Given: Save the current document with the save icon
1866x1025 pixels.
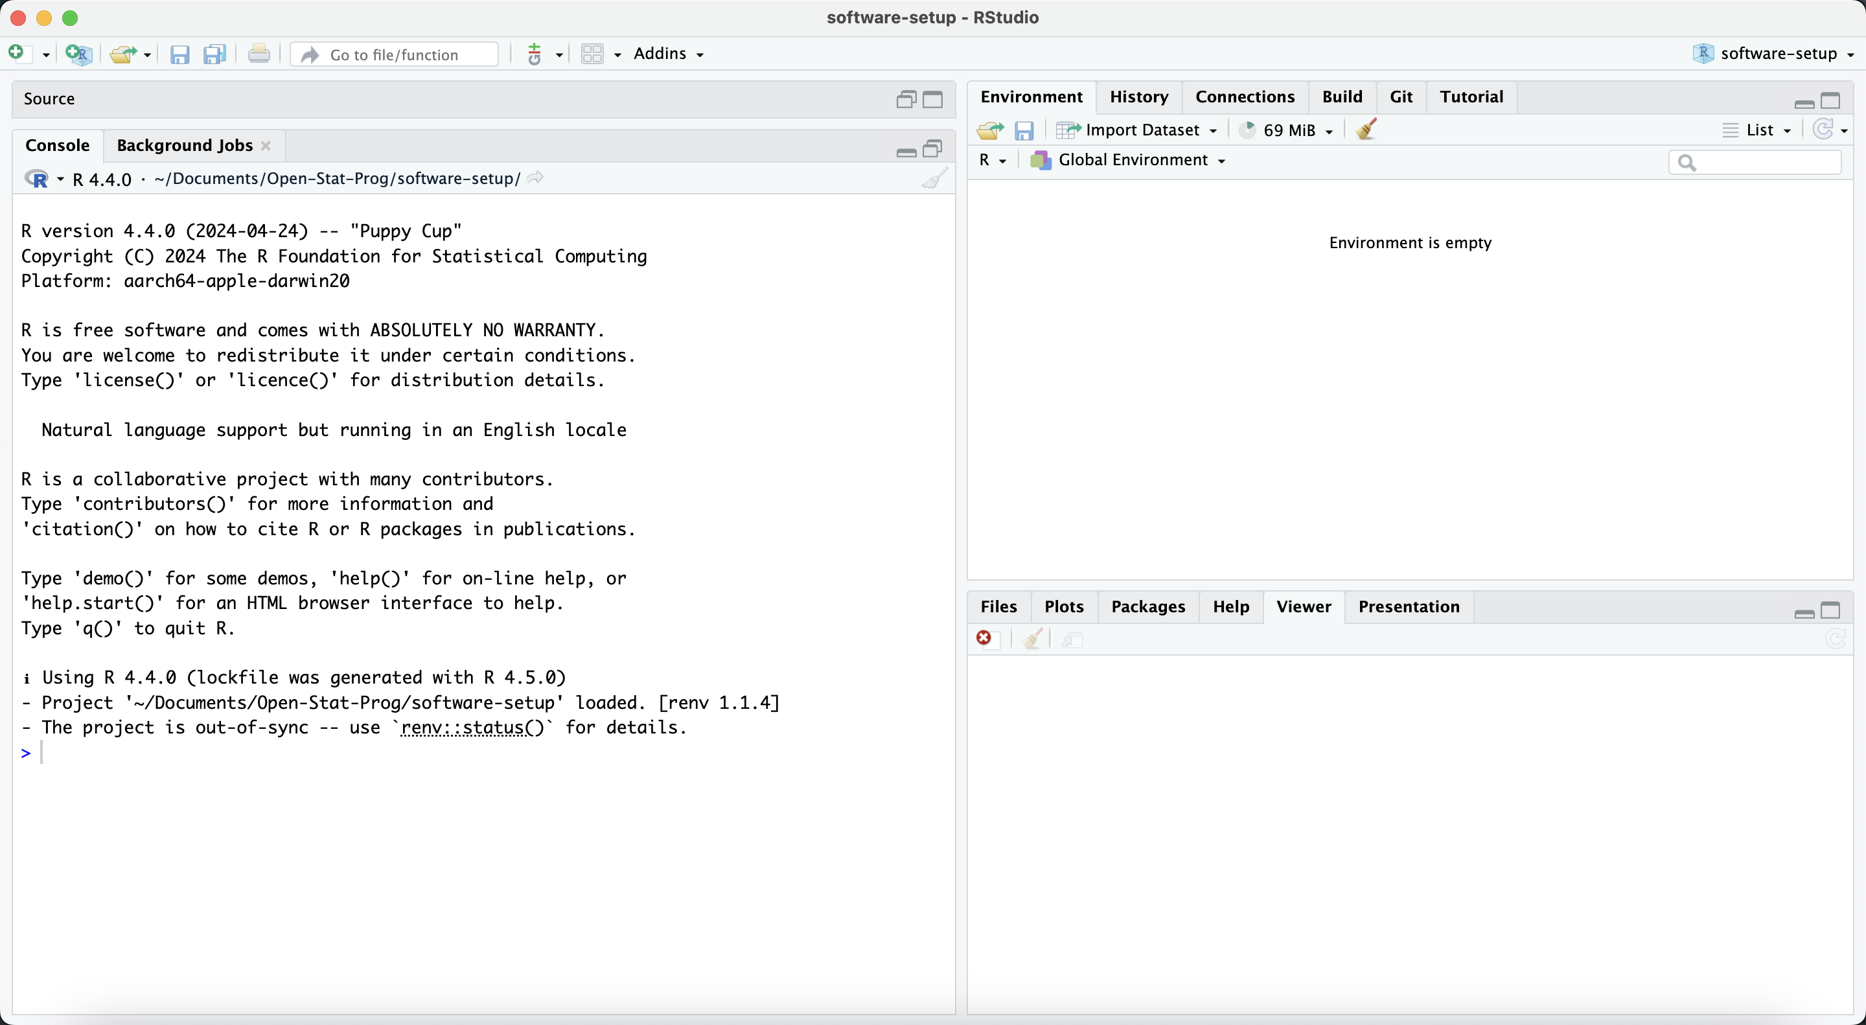Looking at the screenshot, I should [179, 54].
